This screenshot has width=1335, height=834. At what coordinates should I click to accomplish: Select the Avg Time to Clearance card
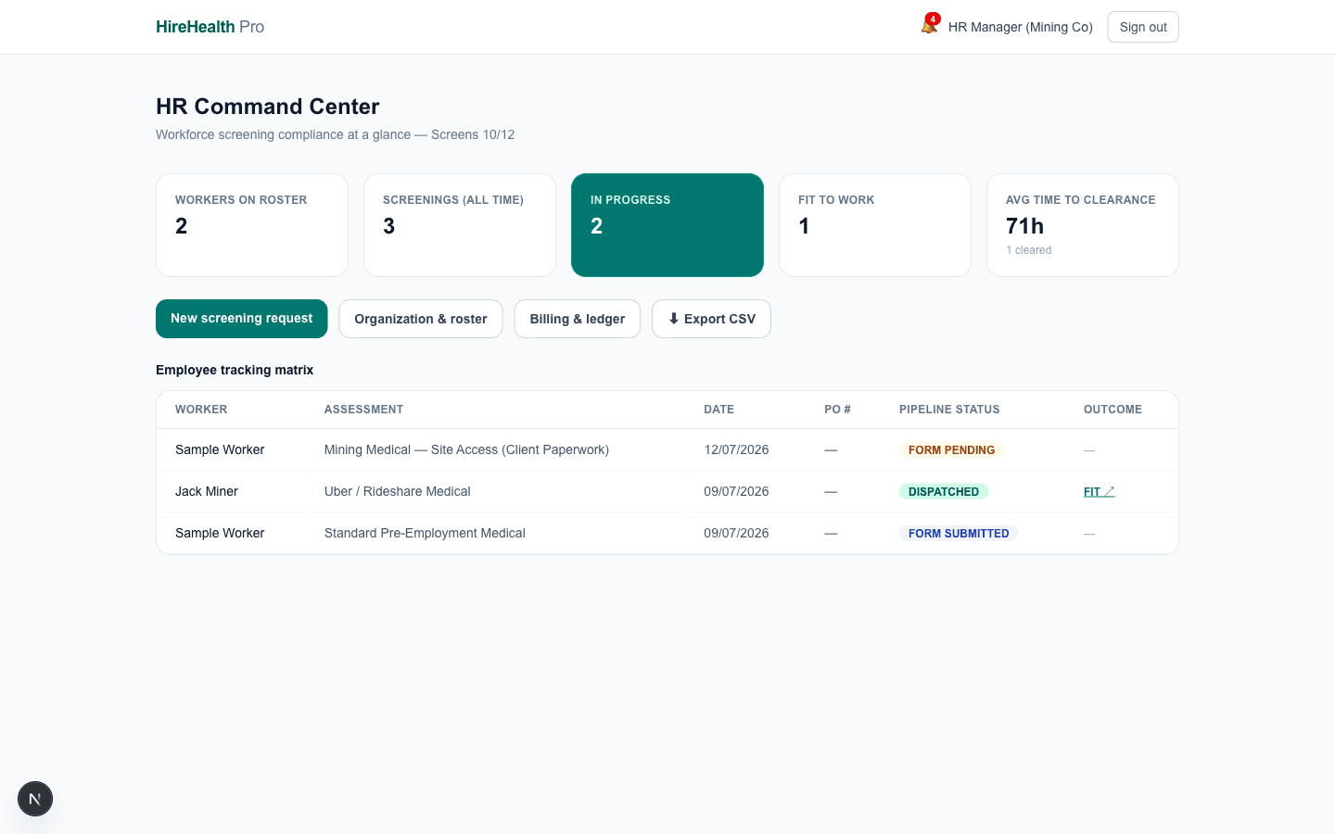click(1083, 225)
